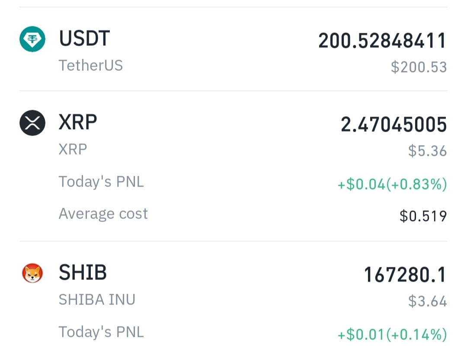The width and height of the screenshot is (467, 349).
Task: Tap SHIB Today's PNL label
Action: 101,332
